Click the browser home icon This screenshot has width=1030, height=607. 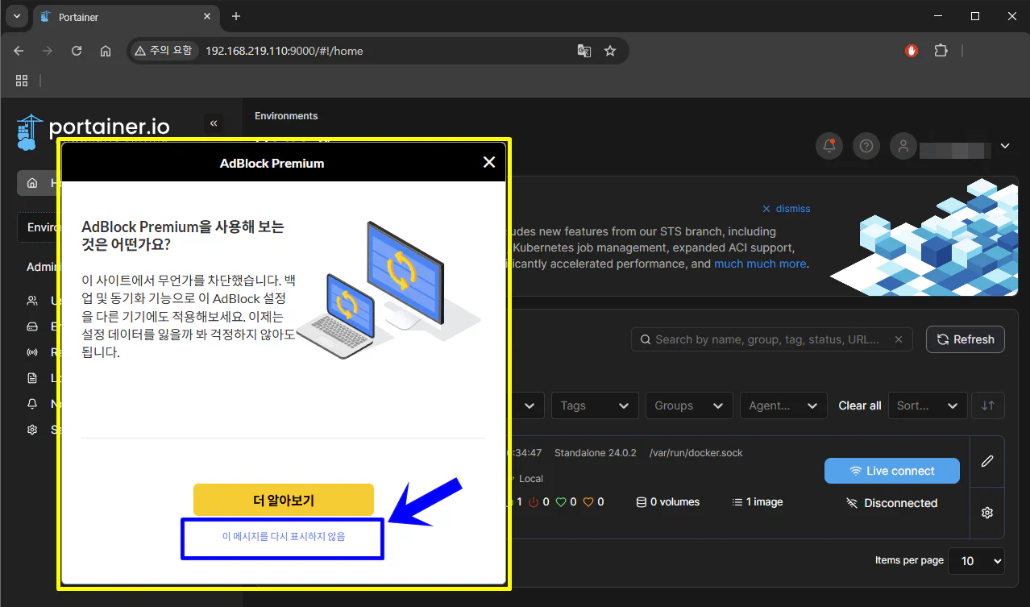point(106,51)
